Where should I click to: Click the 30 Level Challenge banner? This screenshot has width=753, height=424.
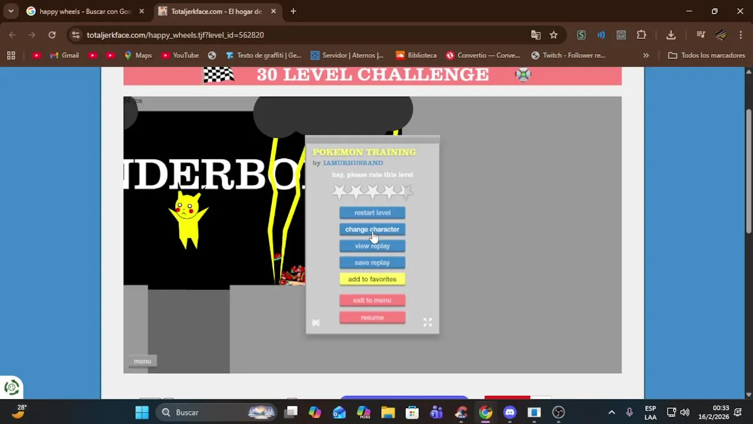pyautogui.click(x=372, y=75)
